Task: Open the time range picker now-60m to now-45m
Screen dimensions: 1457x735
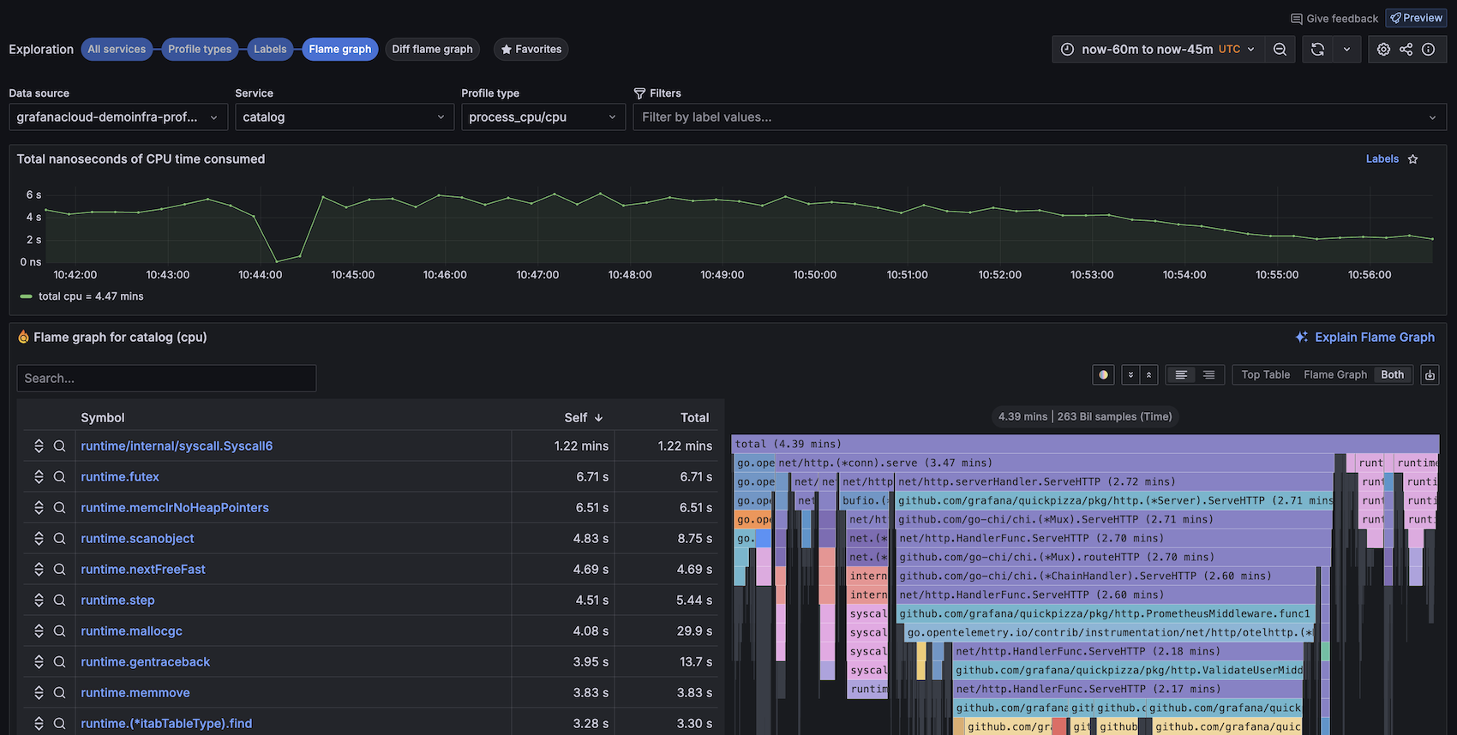Action: click(x=1158, y=50)
